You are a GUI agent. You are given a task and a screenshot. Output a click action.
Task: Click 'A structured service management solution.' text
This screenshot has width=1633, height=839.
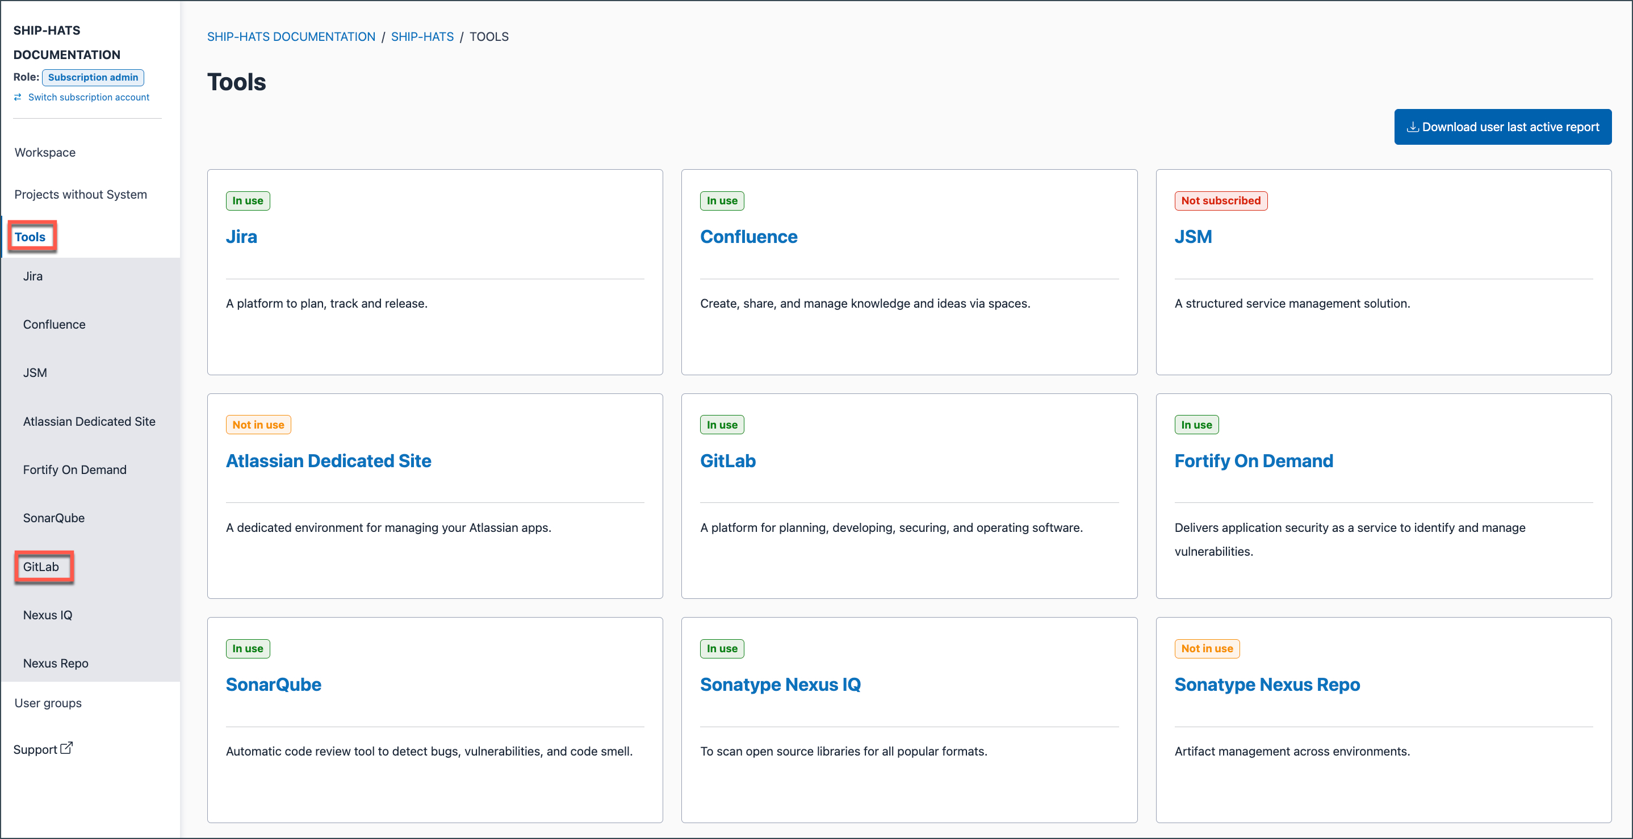click(x=1292, y=304)
